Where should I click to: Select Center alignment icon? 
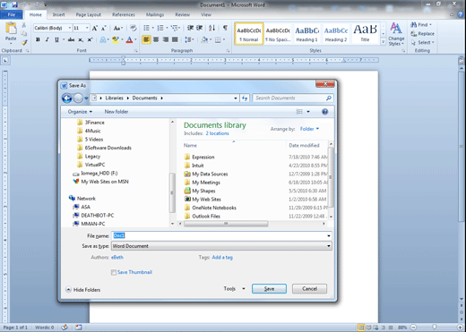(x=156, y=39)
